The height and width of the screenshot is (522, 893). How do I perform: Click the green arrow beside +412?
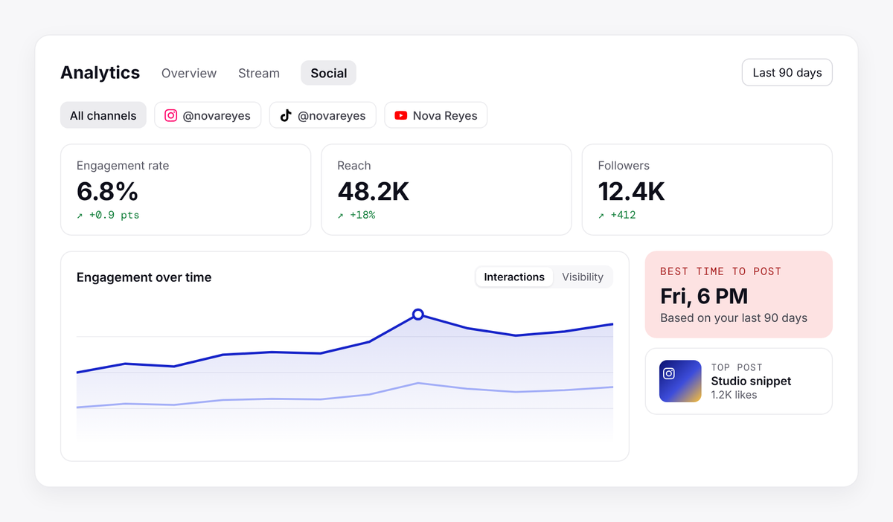coord(601,216)
